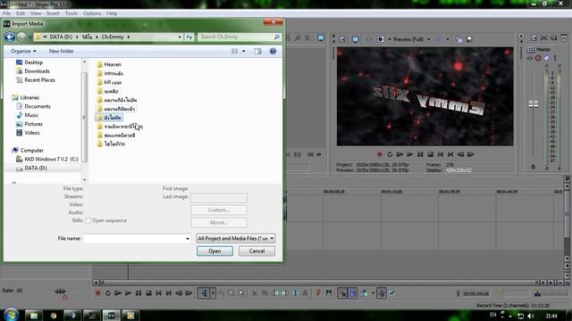Click the horizontal timeline scrollbar
The height and width of the screenshot is (321, 572).
pyautogui.click(x=317, y=283)
